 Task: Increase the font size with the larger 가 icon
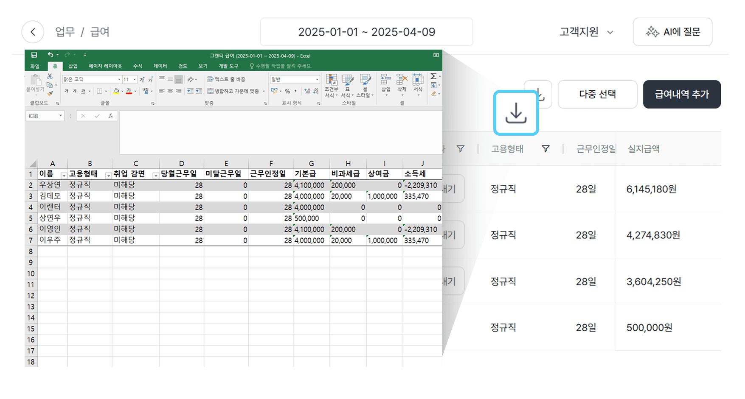142,79
